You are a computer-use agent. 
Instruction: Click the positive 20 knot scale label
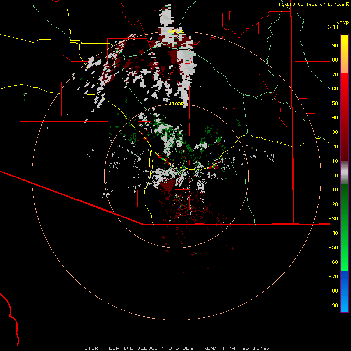[335, 146]
